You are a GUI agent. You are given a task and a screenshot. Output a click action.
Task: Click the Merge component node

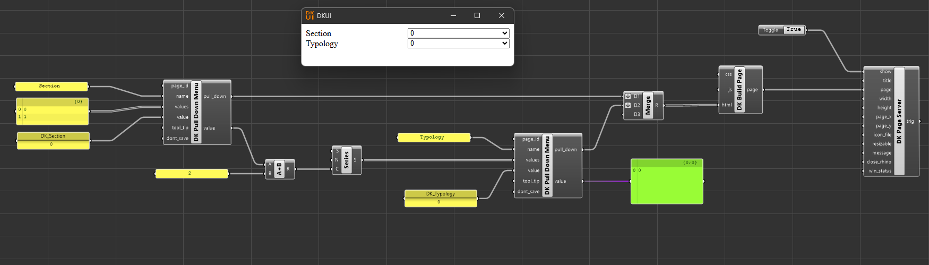pos(643,105)
